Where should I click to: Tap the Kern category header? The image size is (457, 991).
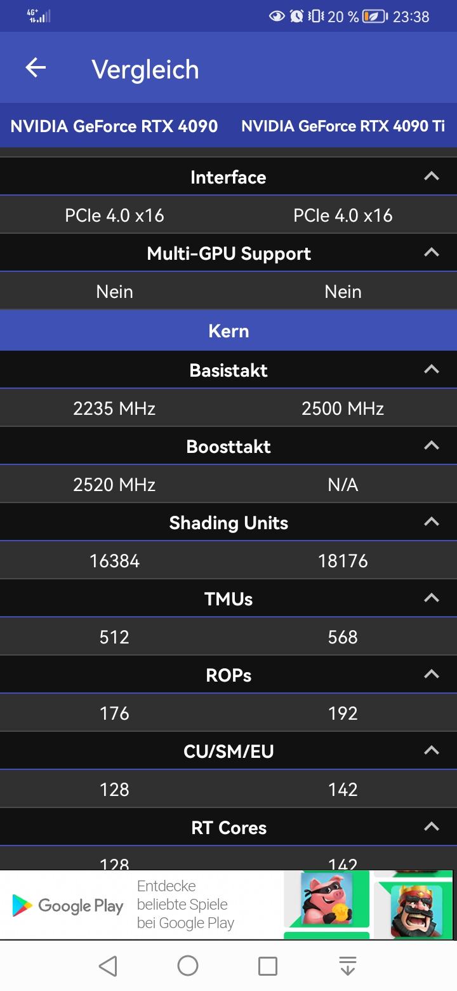[228, 331]
